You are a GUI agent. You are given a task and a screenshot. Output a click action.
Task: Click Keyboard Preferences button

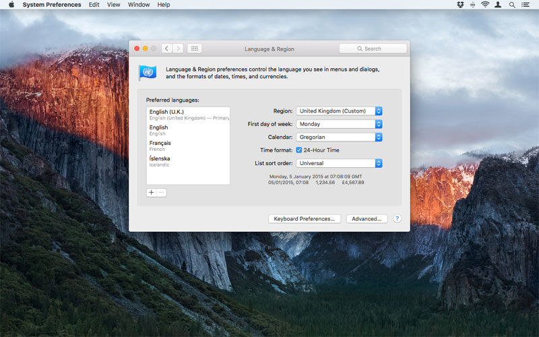(305, 218)
